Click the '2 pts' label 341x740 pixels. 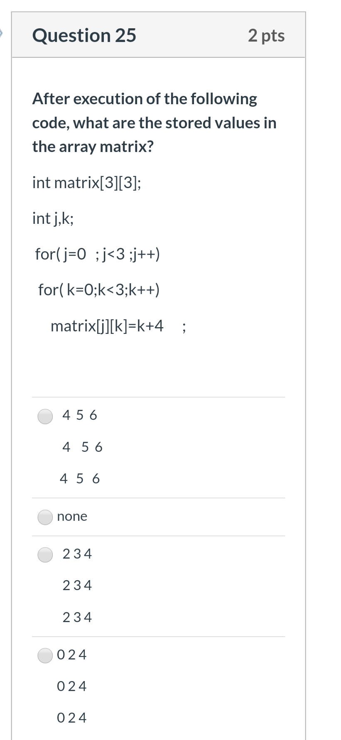[x=267, y=35]
